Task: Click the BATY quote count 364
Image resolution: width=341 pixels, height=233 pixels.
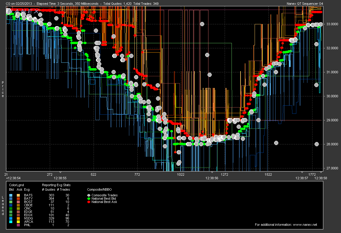Action: click(x=51, y=198)
